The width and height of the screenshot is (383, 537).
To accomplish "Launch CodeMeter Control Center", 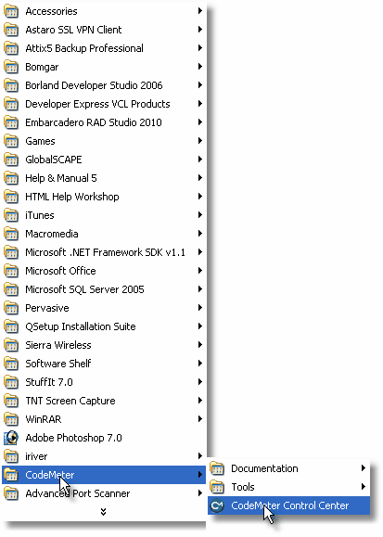I will (288, 505).
